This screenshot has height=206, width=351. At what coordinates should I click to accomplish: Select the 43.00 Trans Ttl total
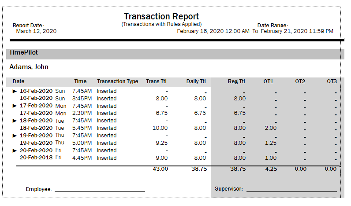coord(160,169)
